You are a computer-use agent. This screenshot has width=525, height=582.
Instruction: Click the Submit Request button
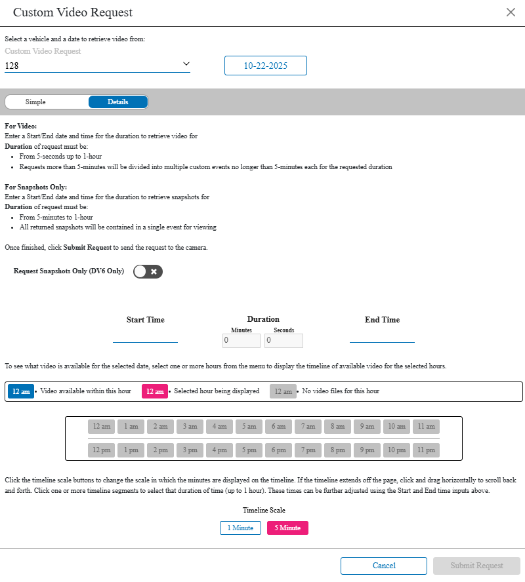(476, 566)
